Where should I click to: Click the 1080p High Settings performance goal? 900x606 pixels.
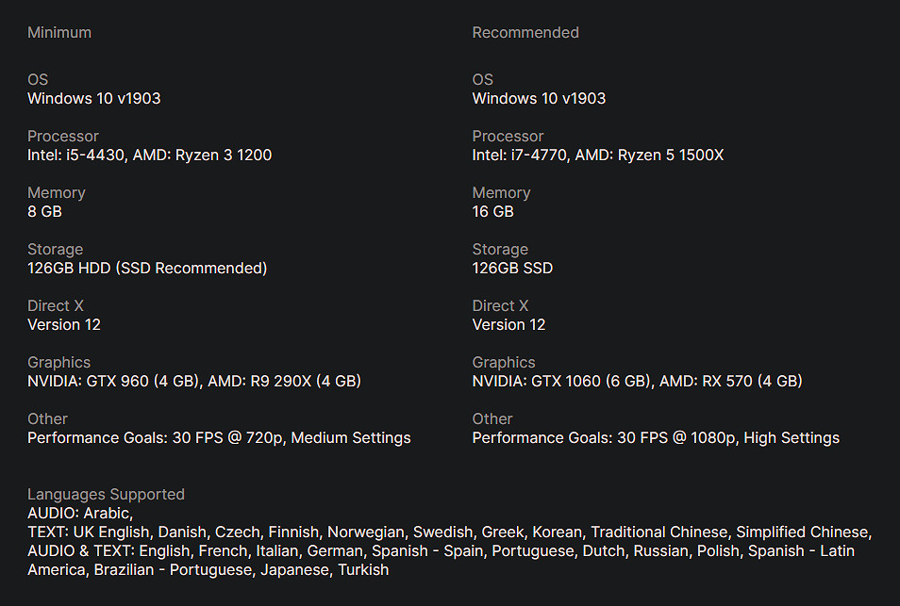pyautogui.click(x=656, y=437)
